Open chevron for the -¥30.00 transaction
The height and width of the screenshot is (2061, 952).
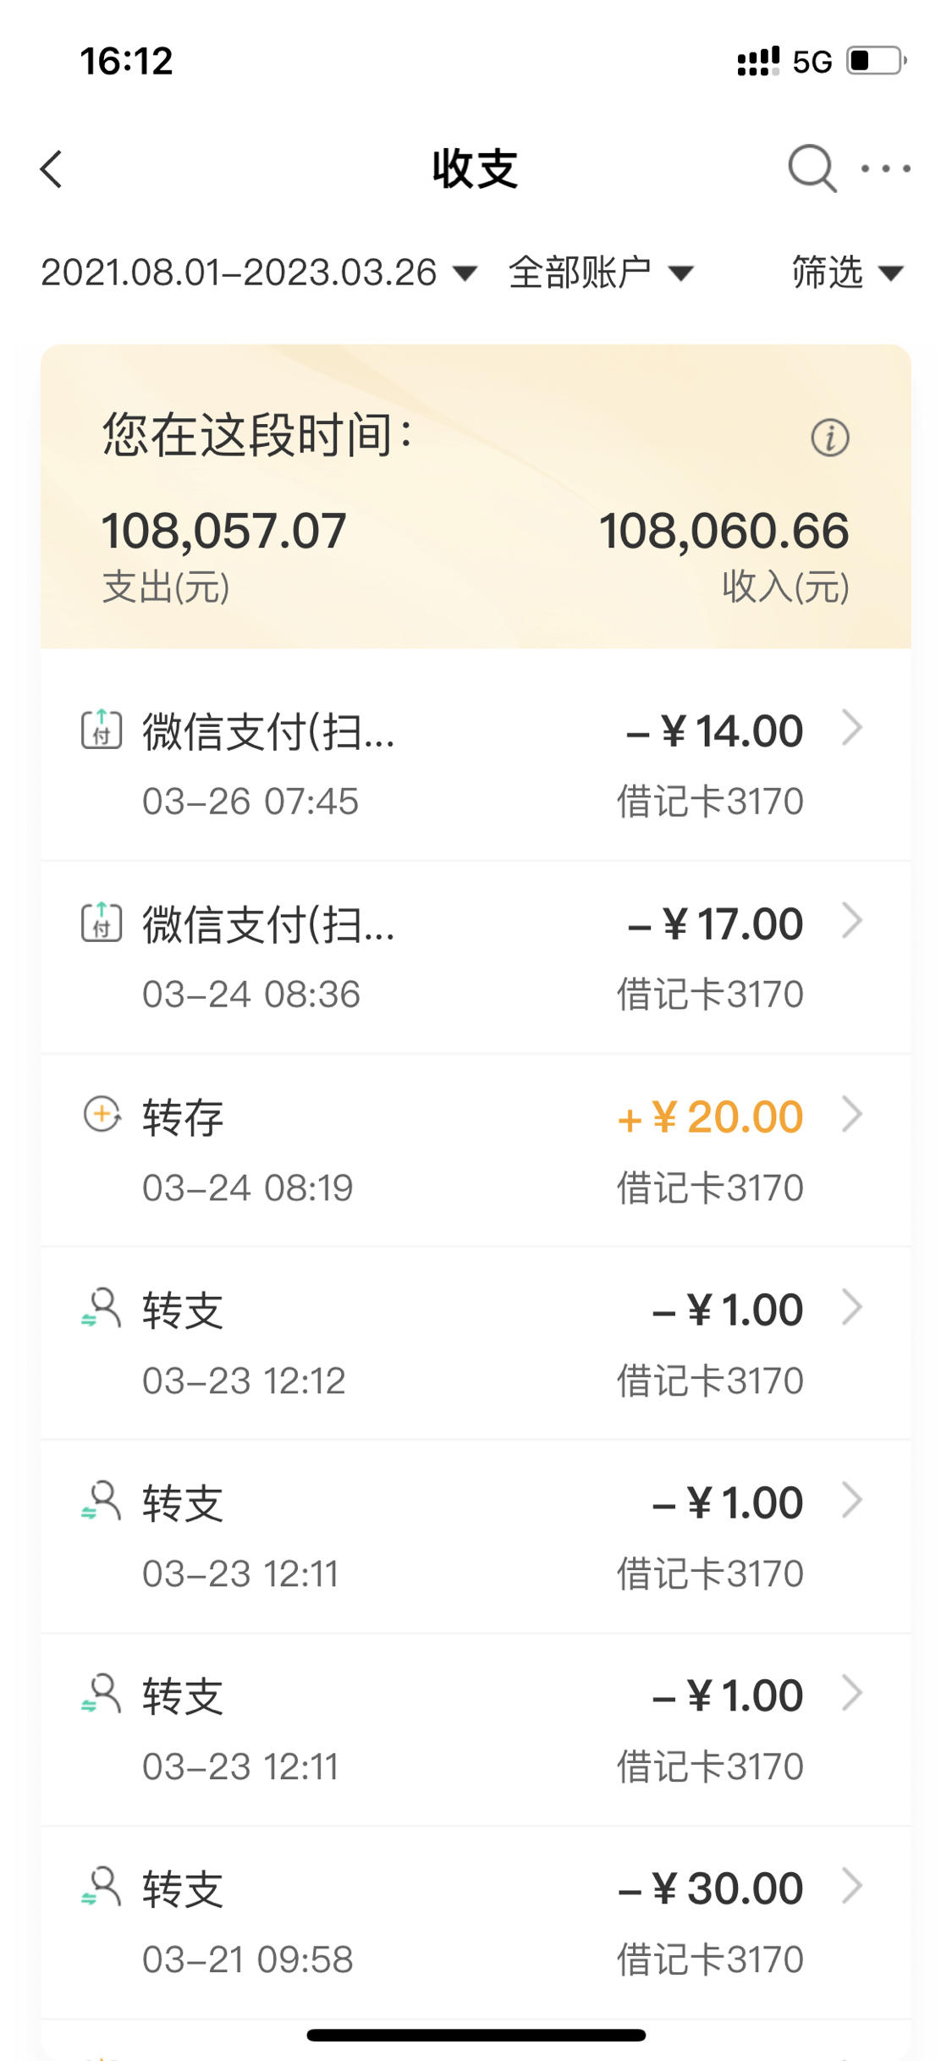pyautogui.click(x=852, y=1886)
